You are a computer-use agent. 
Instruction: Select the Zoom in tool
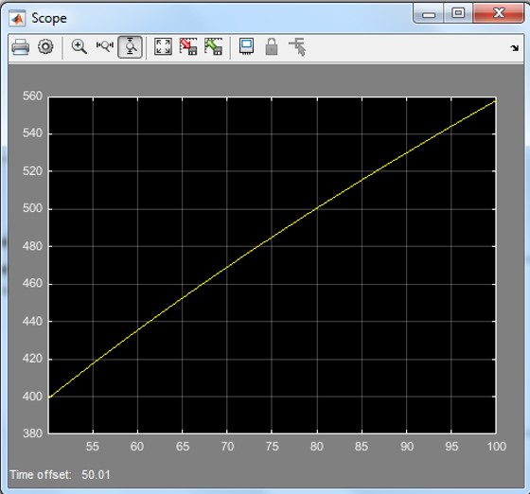click(79, 46)
